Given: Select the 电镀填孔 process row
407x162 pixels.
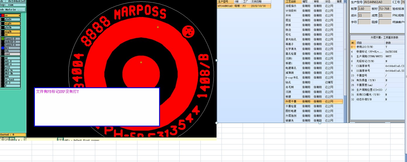Looking at the screenshot, I should [314, 68].
